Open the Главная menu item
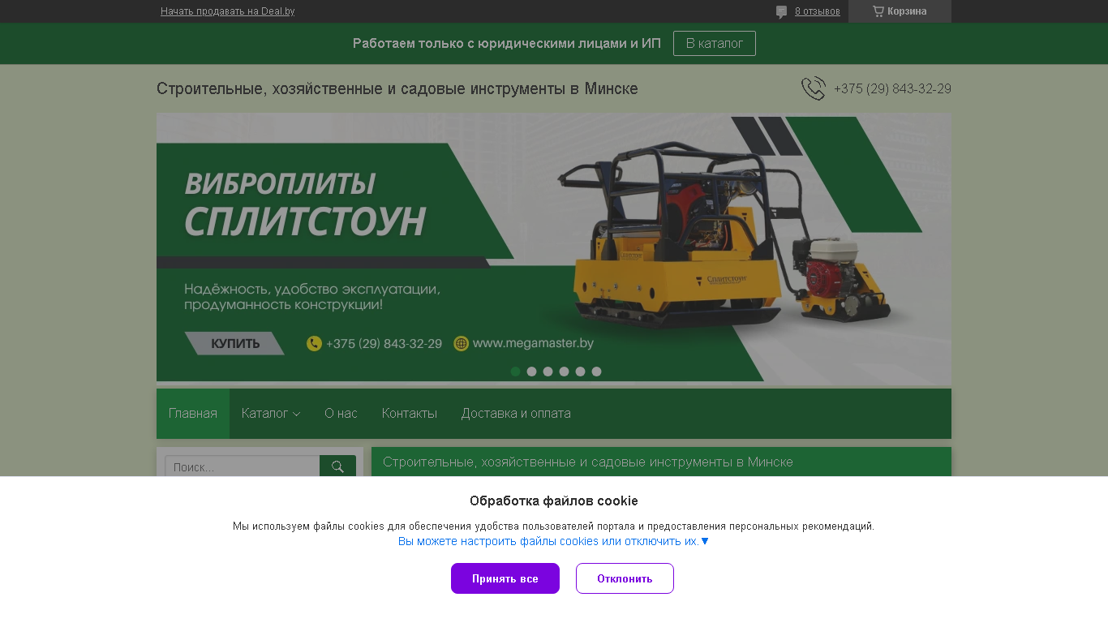Image resolution: width=1108 pixels, height=623 pixels. click(x=193, y=414)
